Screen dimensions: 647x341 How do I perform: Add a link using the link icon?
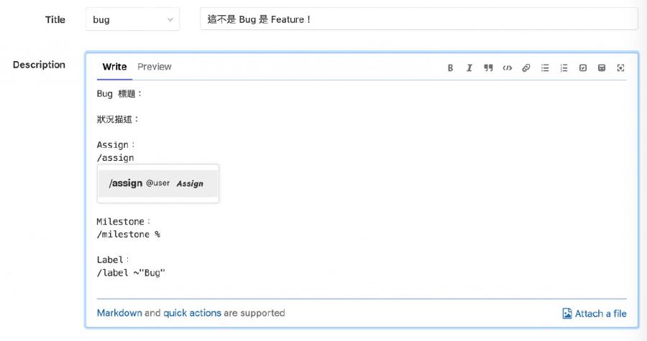526,68
